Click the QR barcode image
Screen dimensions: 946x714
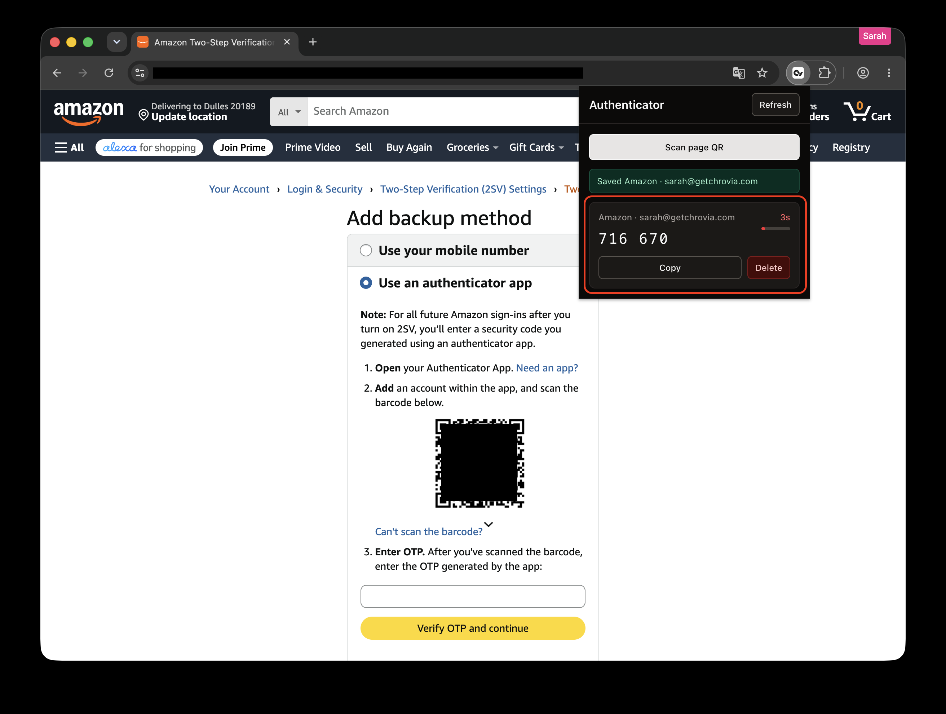tap(480, 463)
